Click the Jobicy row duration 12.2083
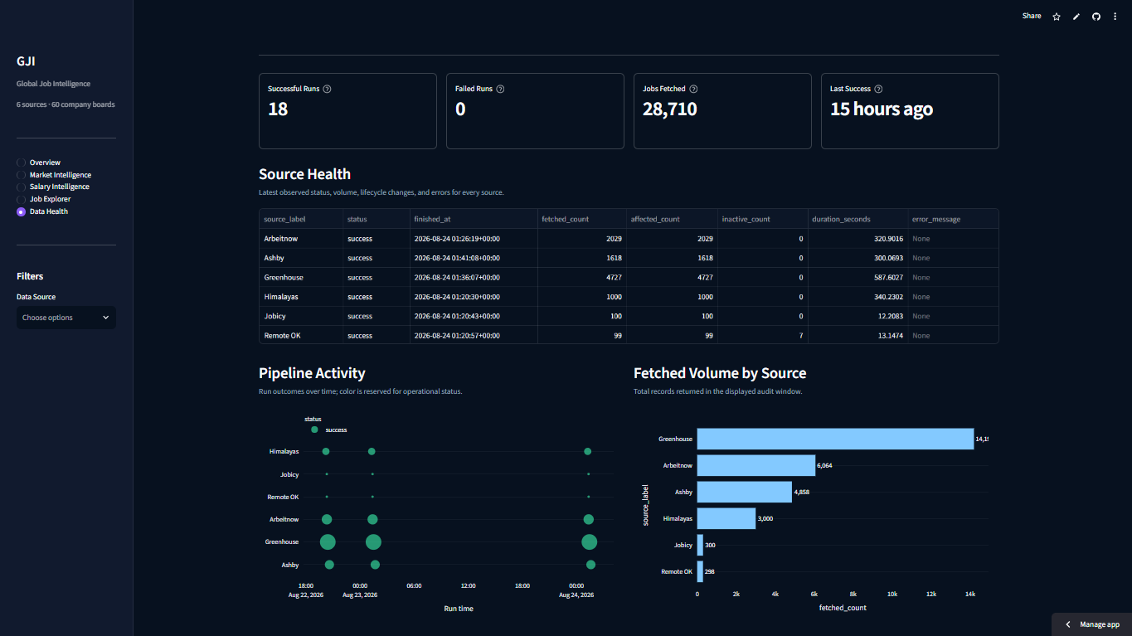1132x636 pixels. click(858, 316)
